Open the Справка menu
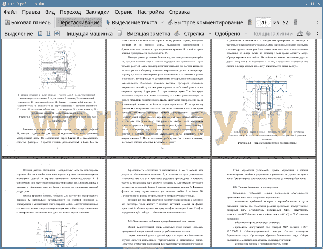Viewport: 323px width, 249px height. [179, 12]
